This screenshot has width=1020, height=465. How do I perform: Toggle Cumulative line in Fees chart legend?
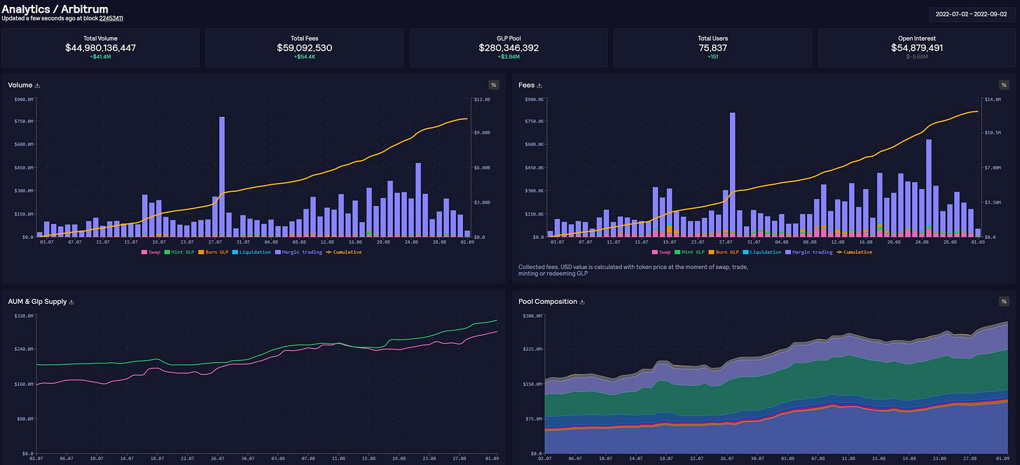[x=853, y=252]
